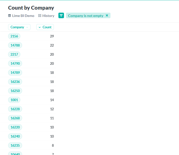Select company 1001 pill

pyautogui.click(x=14, y=100)
